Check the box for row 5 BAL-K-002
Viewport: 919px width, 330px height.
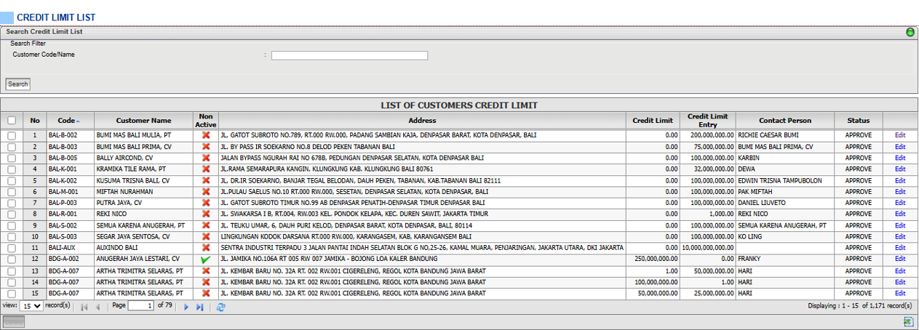coord(12,180)
